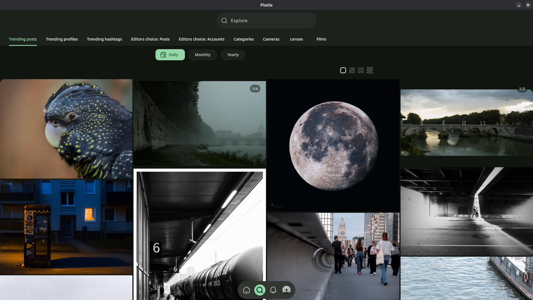Click the 1/3 image count badge
The width and height of the screenshot is (533, 300).
coord(522,89)
